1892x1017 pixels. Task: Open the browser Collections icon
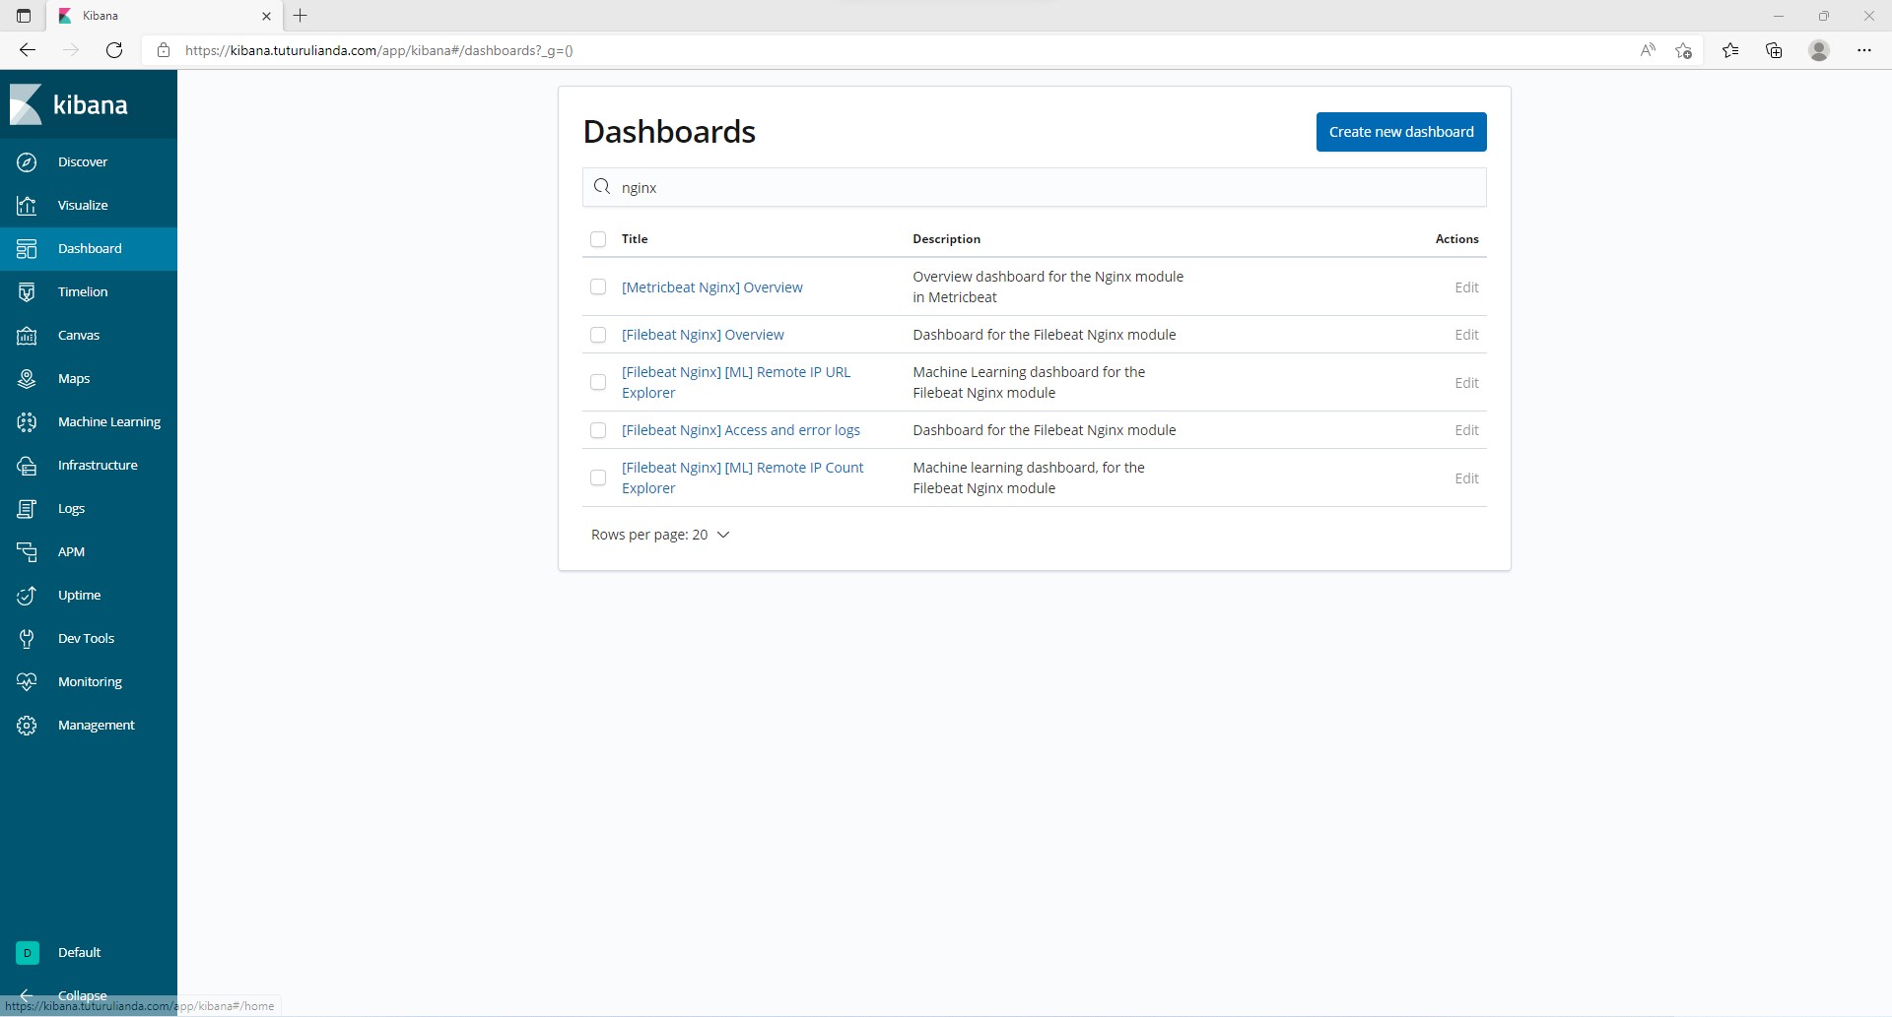(1774, 50)
